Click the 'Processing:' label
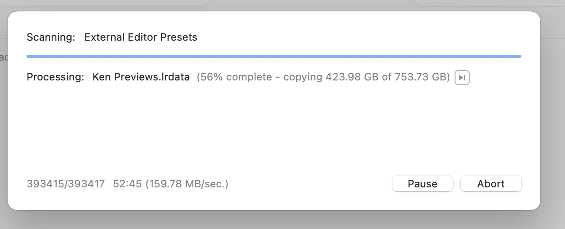Viewport: 565px width, 229px height. tap(55, 77)
